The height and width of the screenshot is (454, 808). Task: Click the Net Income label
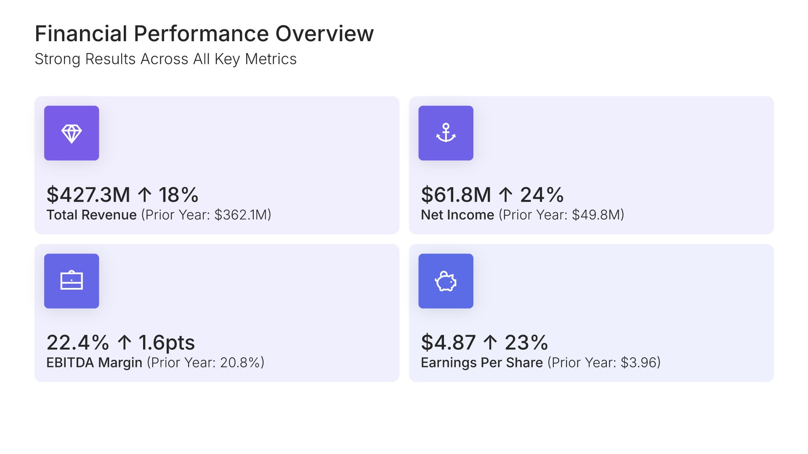457,215
